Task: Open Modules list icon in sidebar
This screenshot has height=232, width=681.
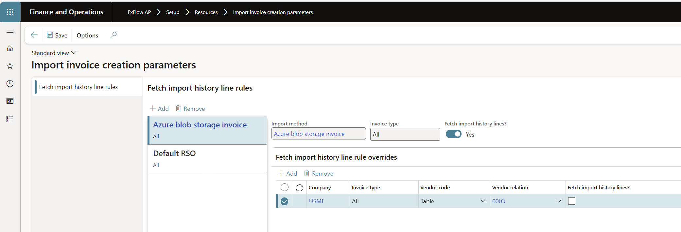Action: [10, 119]
